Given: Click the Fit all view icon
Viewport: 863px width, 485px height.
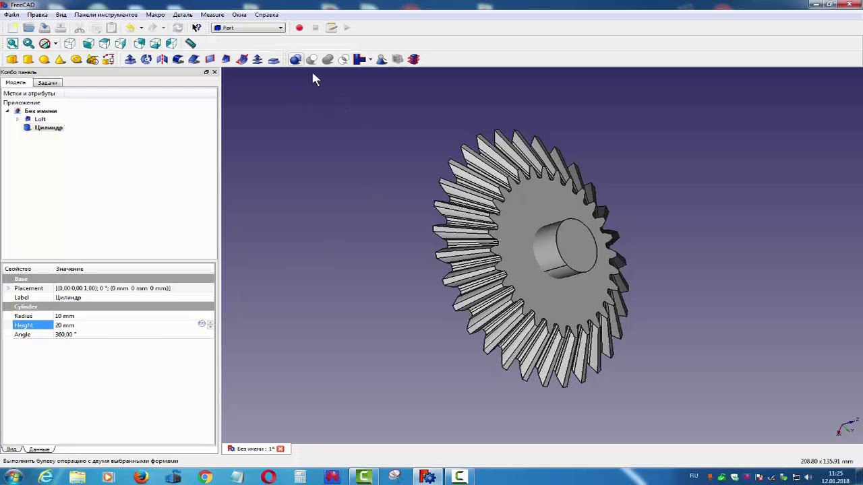Looking at the screenshot, I should coord(12,43).
